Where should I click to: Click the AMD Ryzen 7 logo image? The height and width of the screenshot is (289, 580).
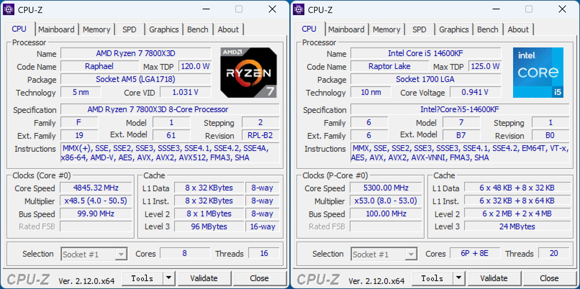[248, 72]
